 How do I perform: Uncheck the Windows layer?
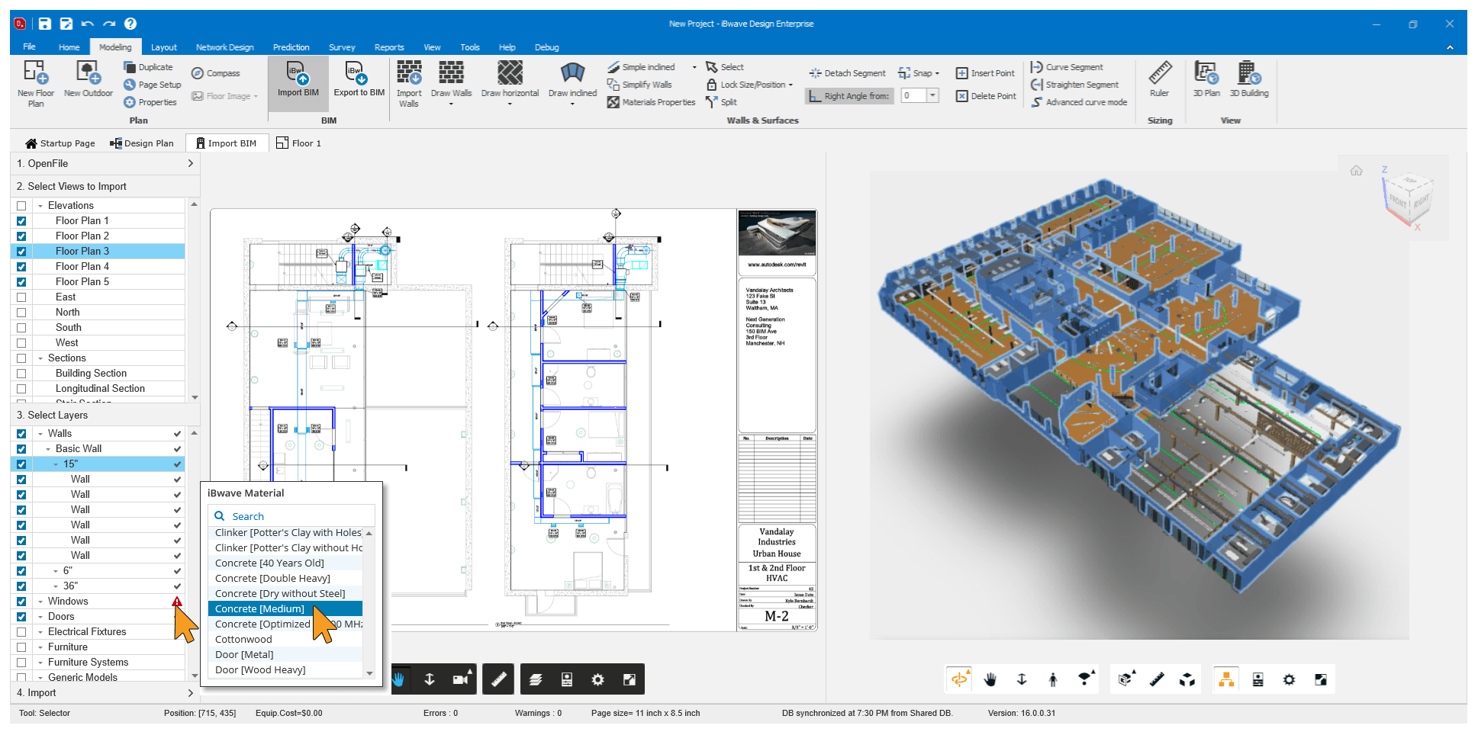click(x=21, y=601)
